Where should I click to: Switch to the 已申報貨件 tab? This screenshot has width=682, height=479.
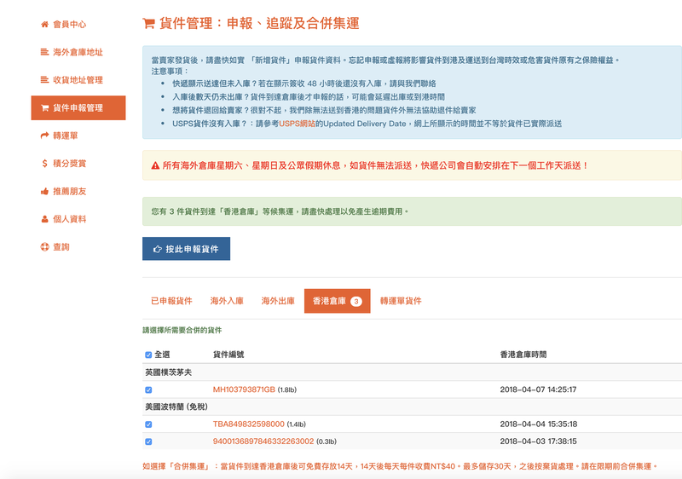[x=171, y=301]
